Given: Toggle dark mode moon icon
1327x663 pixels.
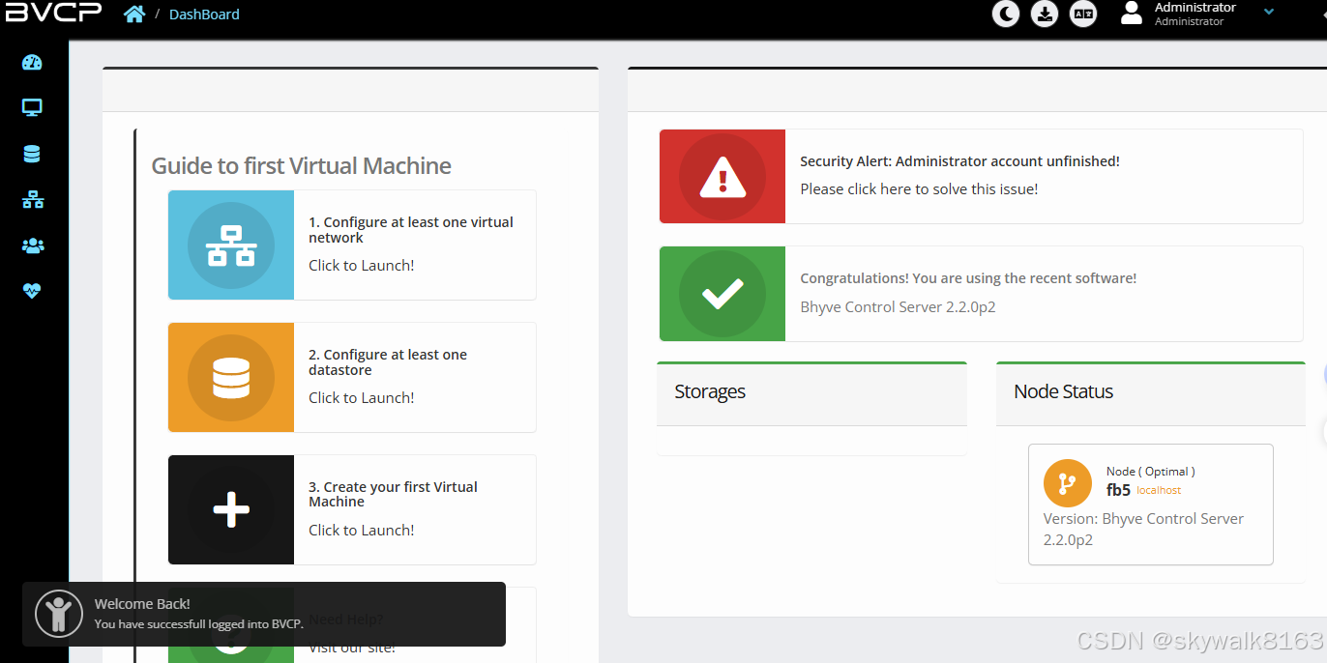Looking at the screenshot, I should (x=1006, y=14).
